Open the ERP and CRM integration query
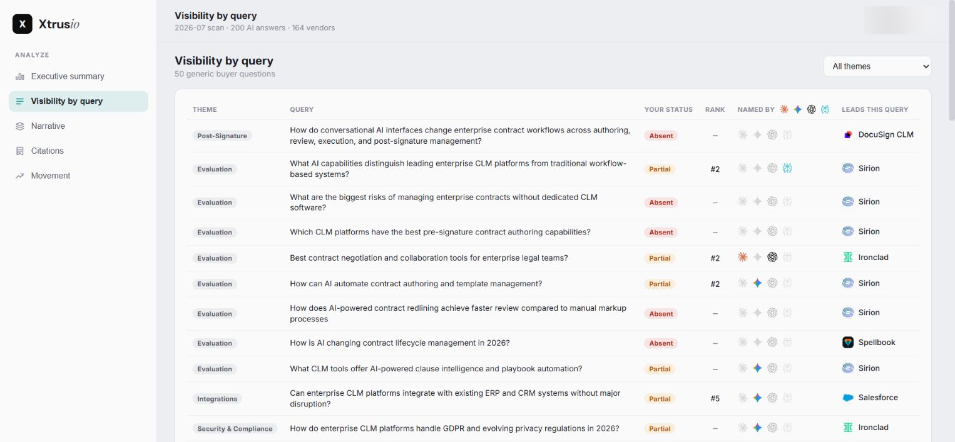The width and height of the screenshot is (955, 442). tap(455, 399)
